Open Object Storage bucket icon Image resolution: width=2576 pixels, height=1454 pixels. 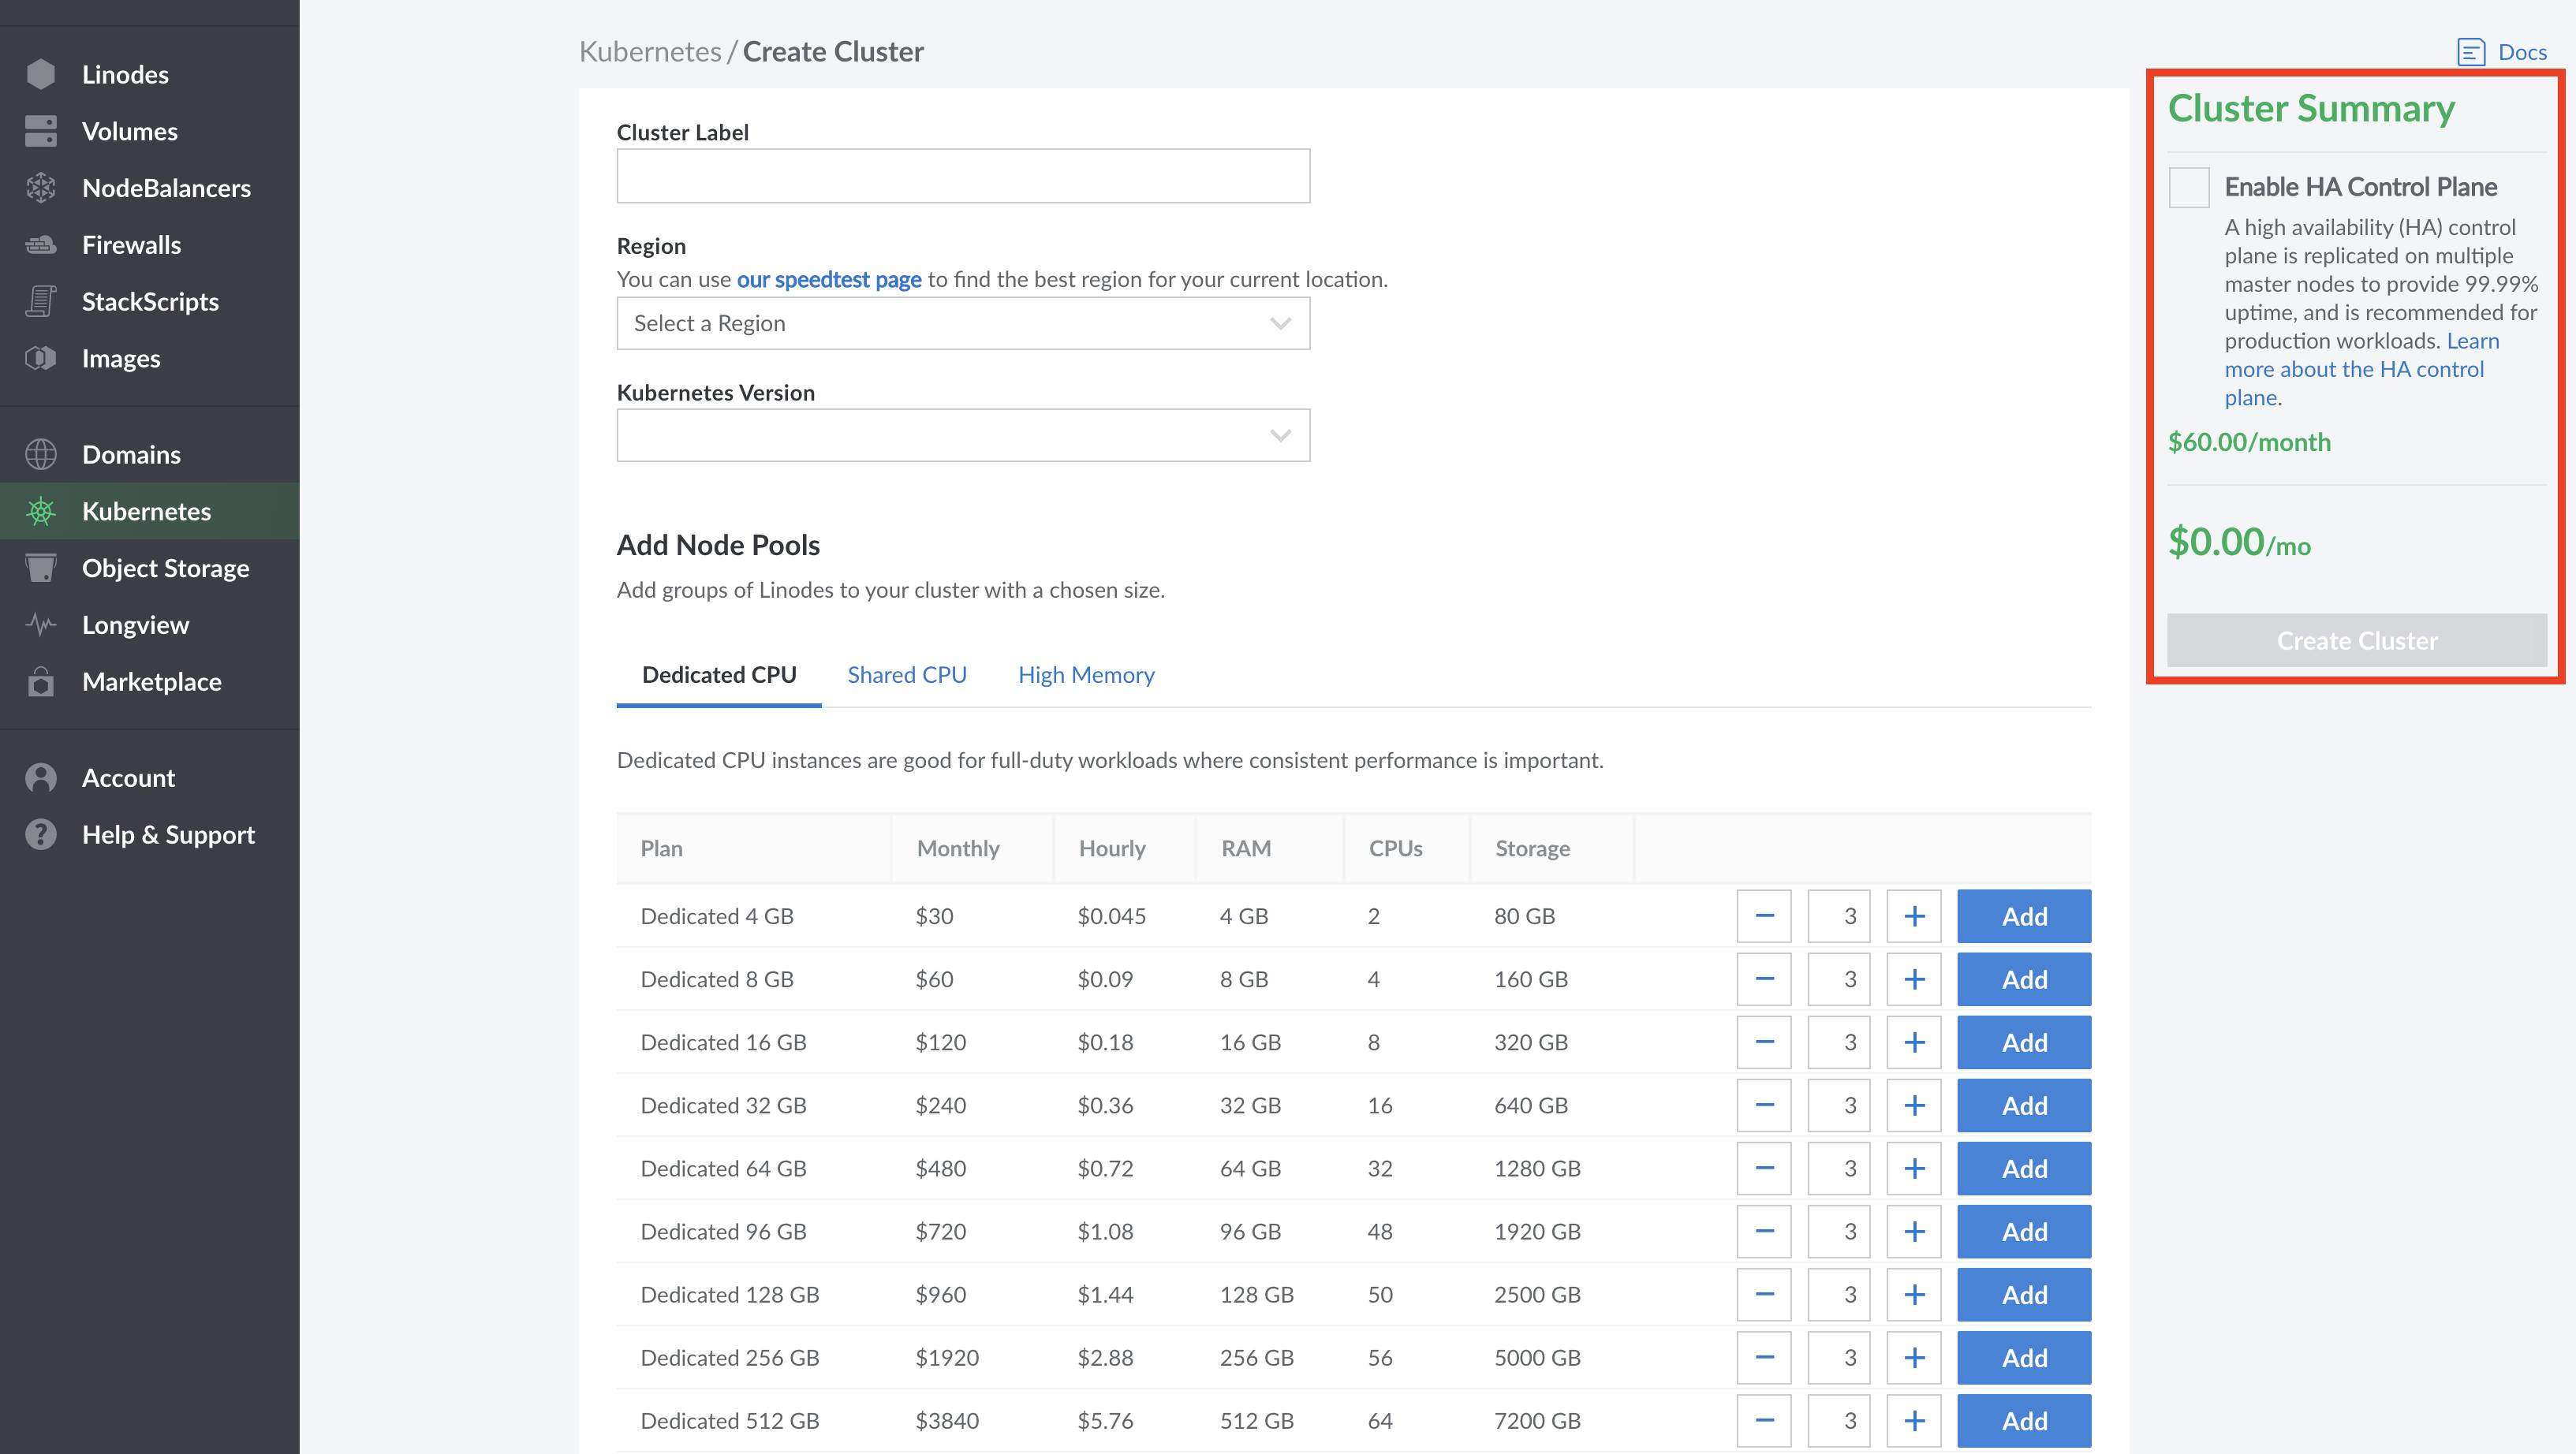[41, 568]
